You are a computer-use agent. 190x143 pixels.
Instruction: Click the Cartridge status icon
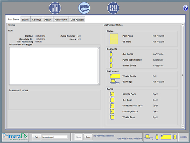coord(115,82)
